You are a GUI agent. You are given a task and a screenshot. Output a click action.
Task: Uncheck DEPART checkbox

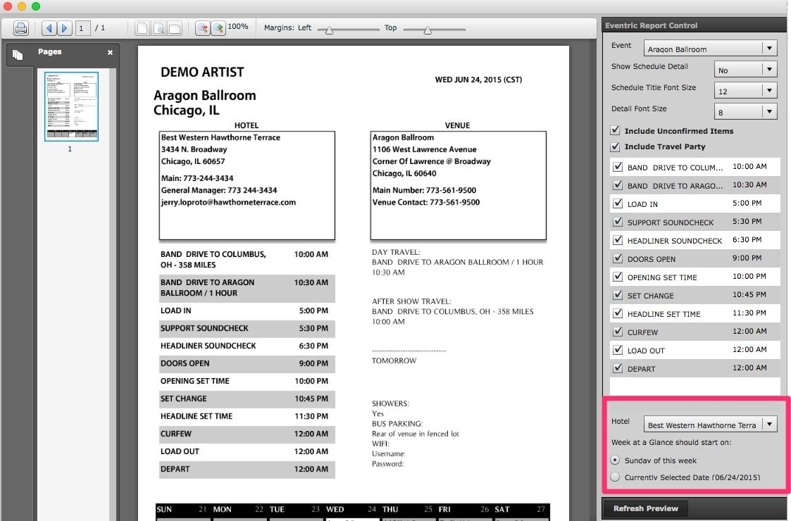(x=618, y=368)
